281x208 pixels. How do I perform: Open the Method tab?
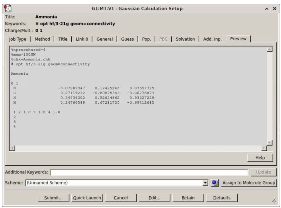coord(42,39)
